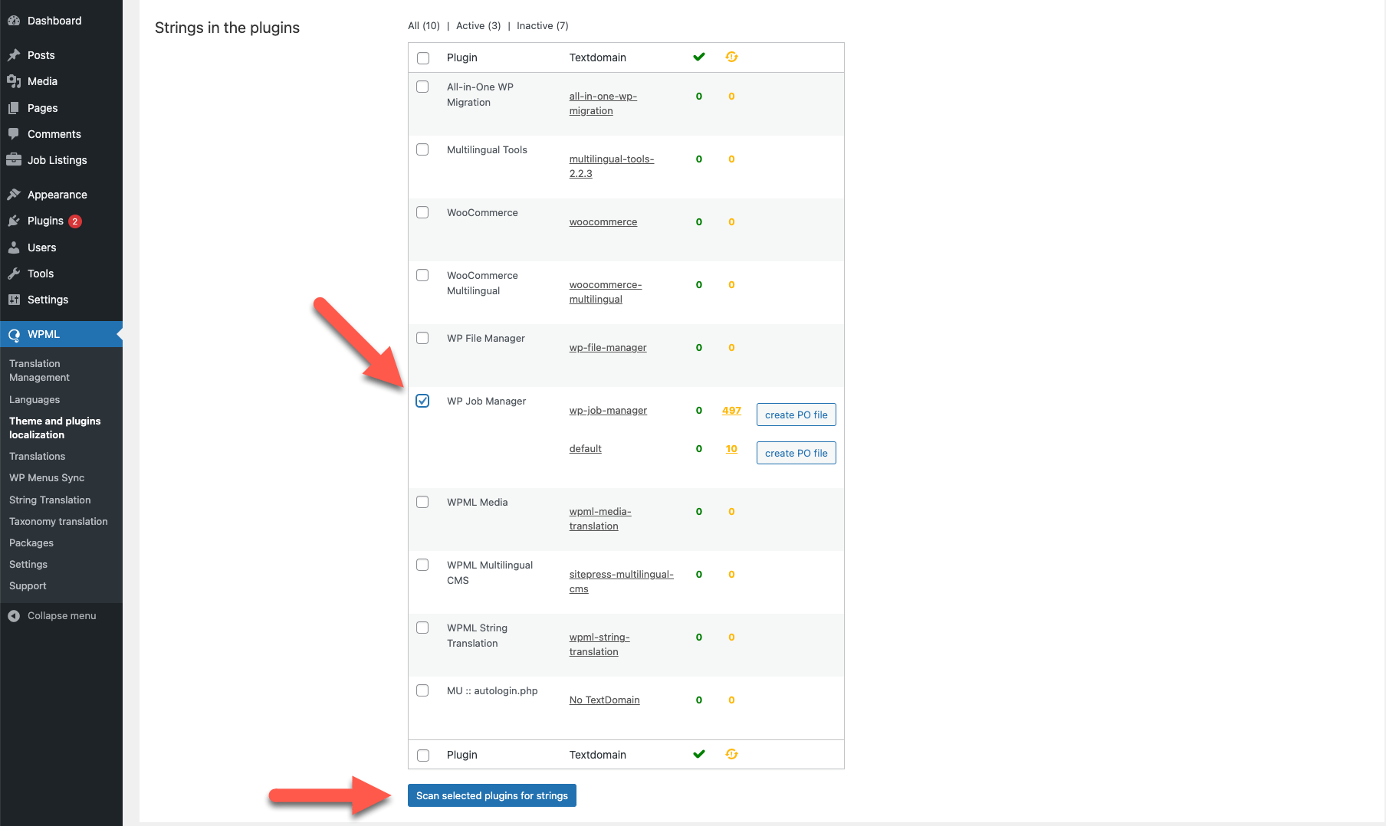1386x826 pixels.
Task: Open the wp-file-manager textdomain link
Action: pyautogui.click(x=608, y=348)
